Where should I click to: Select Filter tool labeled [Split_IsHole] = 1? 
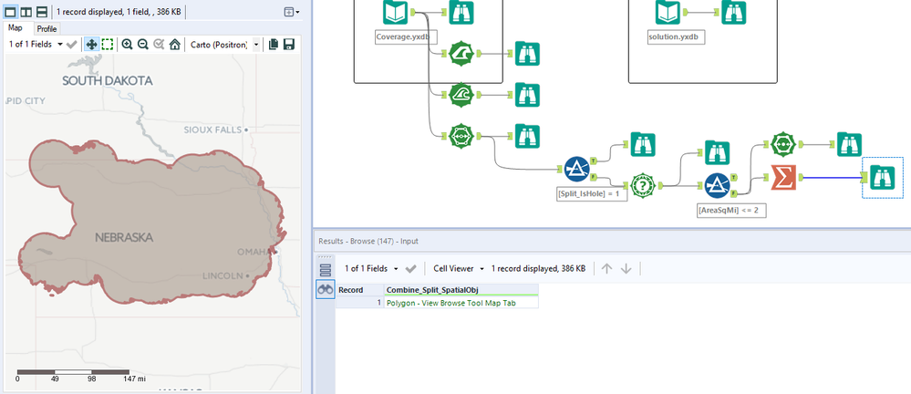577,169
